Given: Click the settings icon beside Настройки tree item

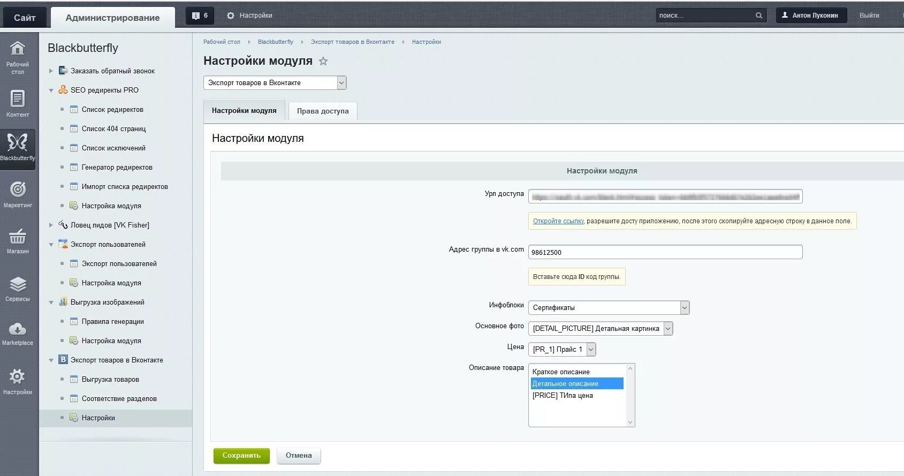Looking at the screenshot, I should tap(74, 418).
